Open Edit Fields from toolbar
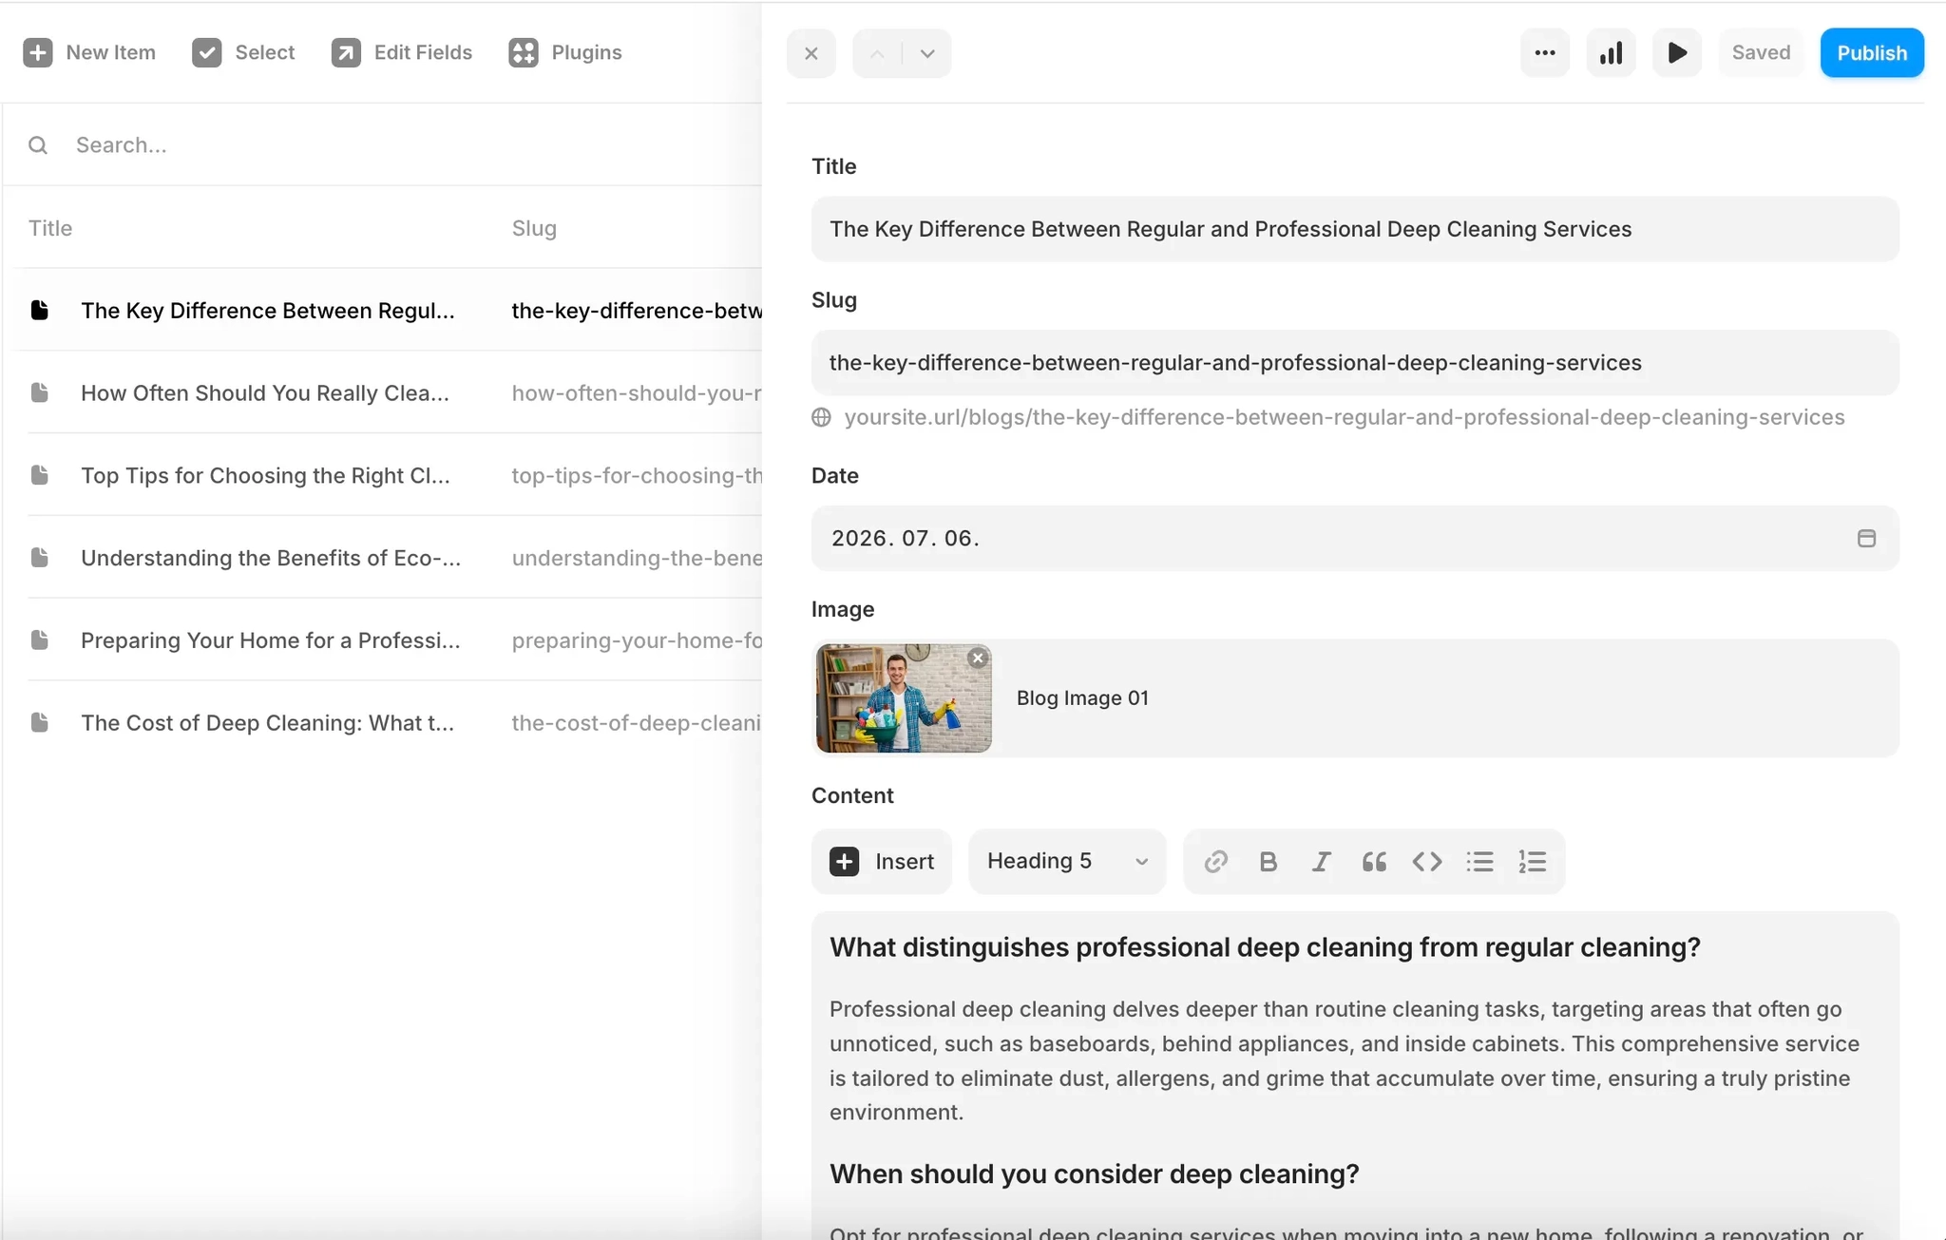This screenshot has height=1240, width=1946. coord(401,52)
